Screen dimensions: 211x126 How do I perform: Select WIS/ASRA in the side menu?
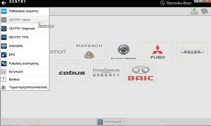[x=25, y=46]
